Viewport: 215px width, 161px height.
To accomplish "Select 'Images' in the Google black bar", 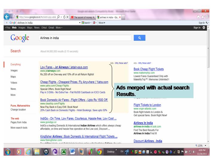I will tap(22, 28).
